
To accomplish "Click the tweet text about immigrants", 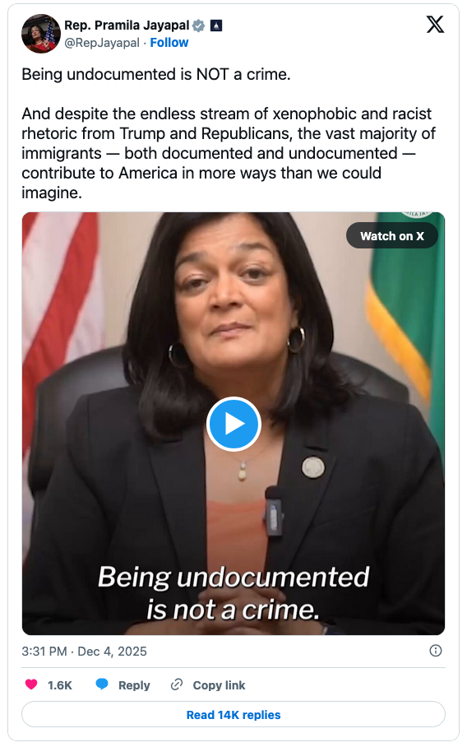I will (229, 153).
